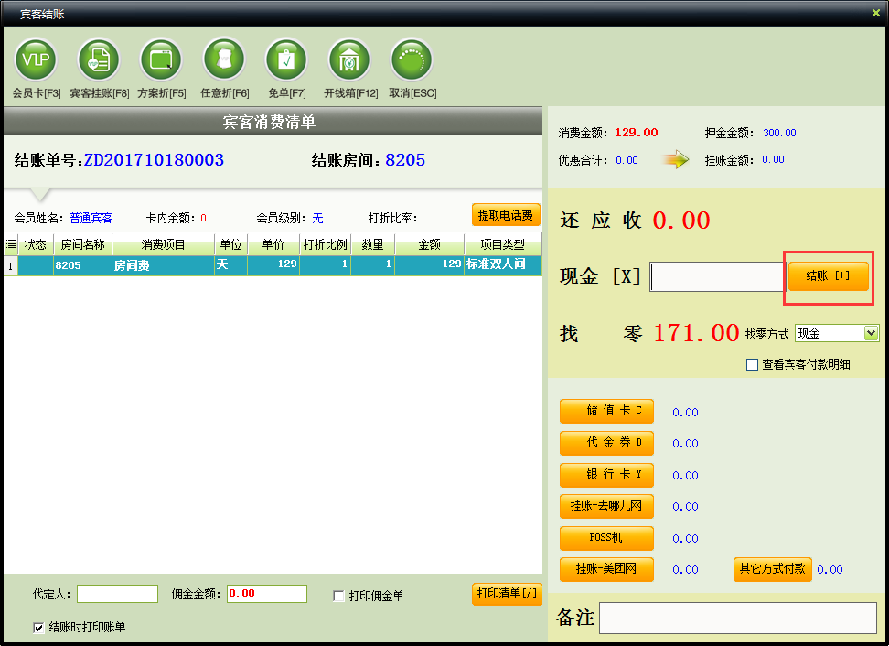Close the 宾客结账 window
Image resolution: width=889 pixels, height=646 pixels.
coord(876,13)
